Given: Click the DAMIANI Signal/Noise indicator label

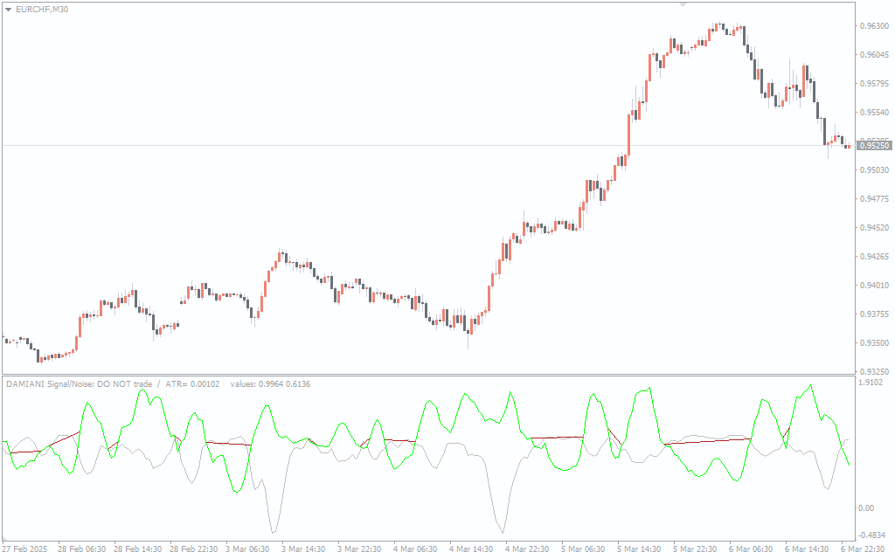Looking at the screenshot, I should pyautogui.click(x=79, y=384).
